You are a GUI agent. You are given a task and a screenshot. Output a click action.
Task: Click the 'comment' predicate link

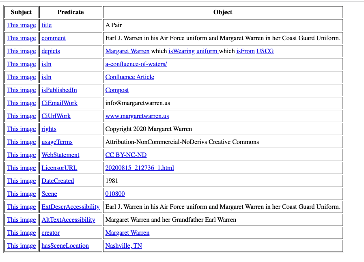pos(54,38)
